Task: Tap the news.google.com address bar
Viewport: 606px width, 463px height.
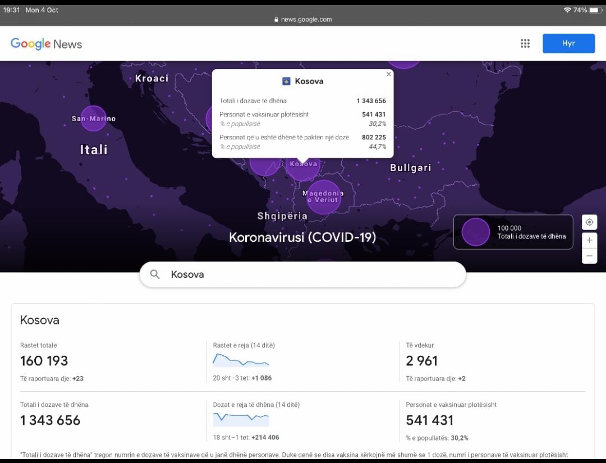Action: (x=303, y=20)
